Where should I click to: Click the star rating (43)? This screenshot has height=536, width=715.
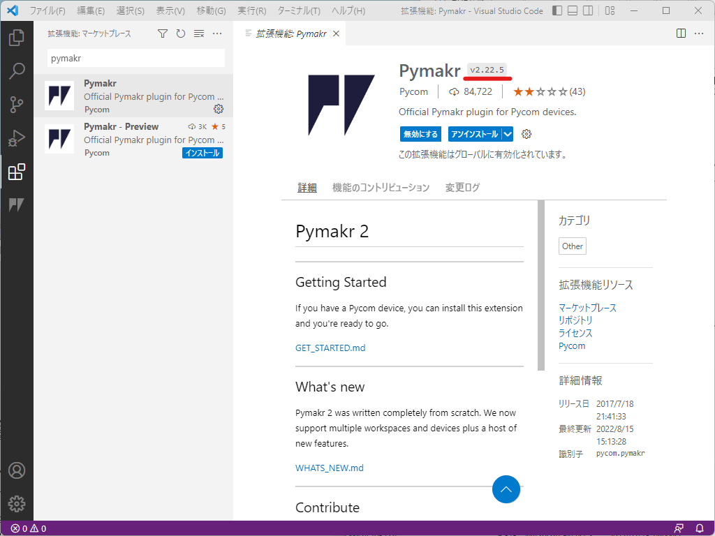pos(549,91)
